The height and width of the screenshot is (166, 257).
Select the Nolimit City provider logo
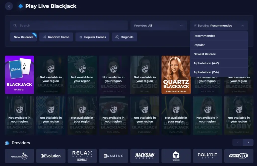pyautogui.click(x=208, y=156)
